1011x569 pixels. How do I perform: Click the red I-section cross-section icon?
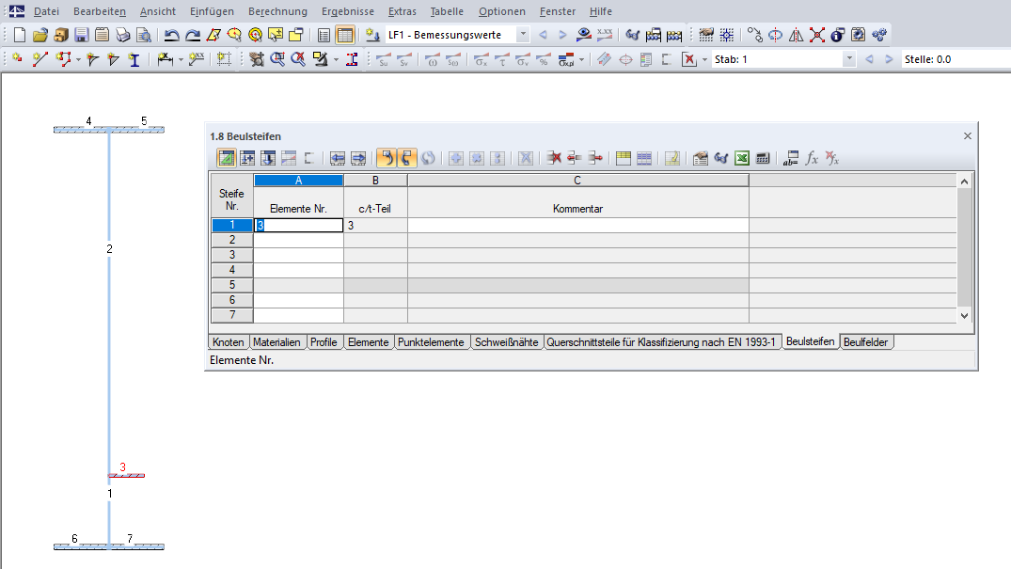point(352,59)
